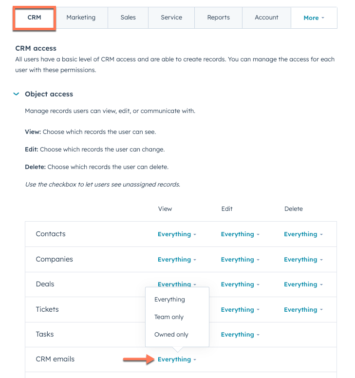The height and width of the screenshot is (378, 355).
Task: Choose Team only from the menu
Action: 169,317
